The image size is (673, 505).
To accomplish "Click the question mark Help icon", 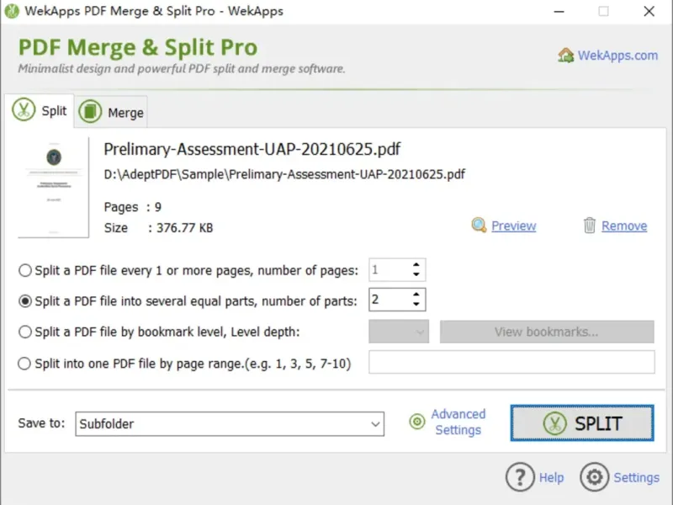I will click(x=520, y=476).
